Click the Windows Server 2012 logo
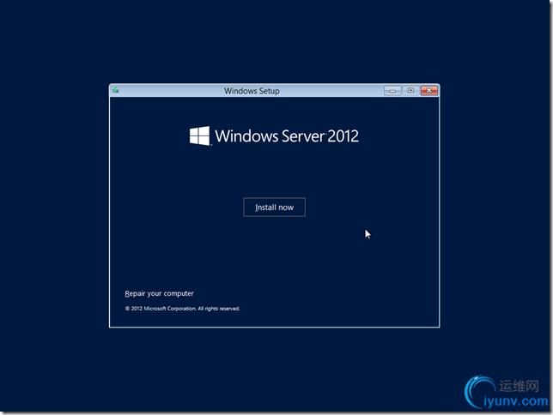 (274, 136)
